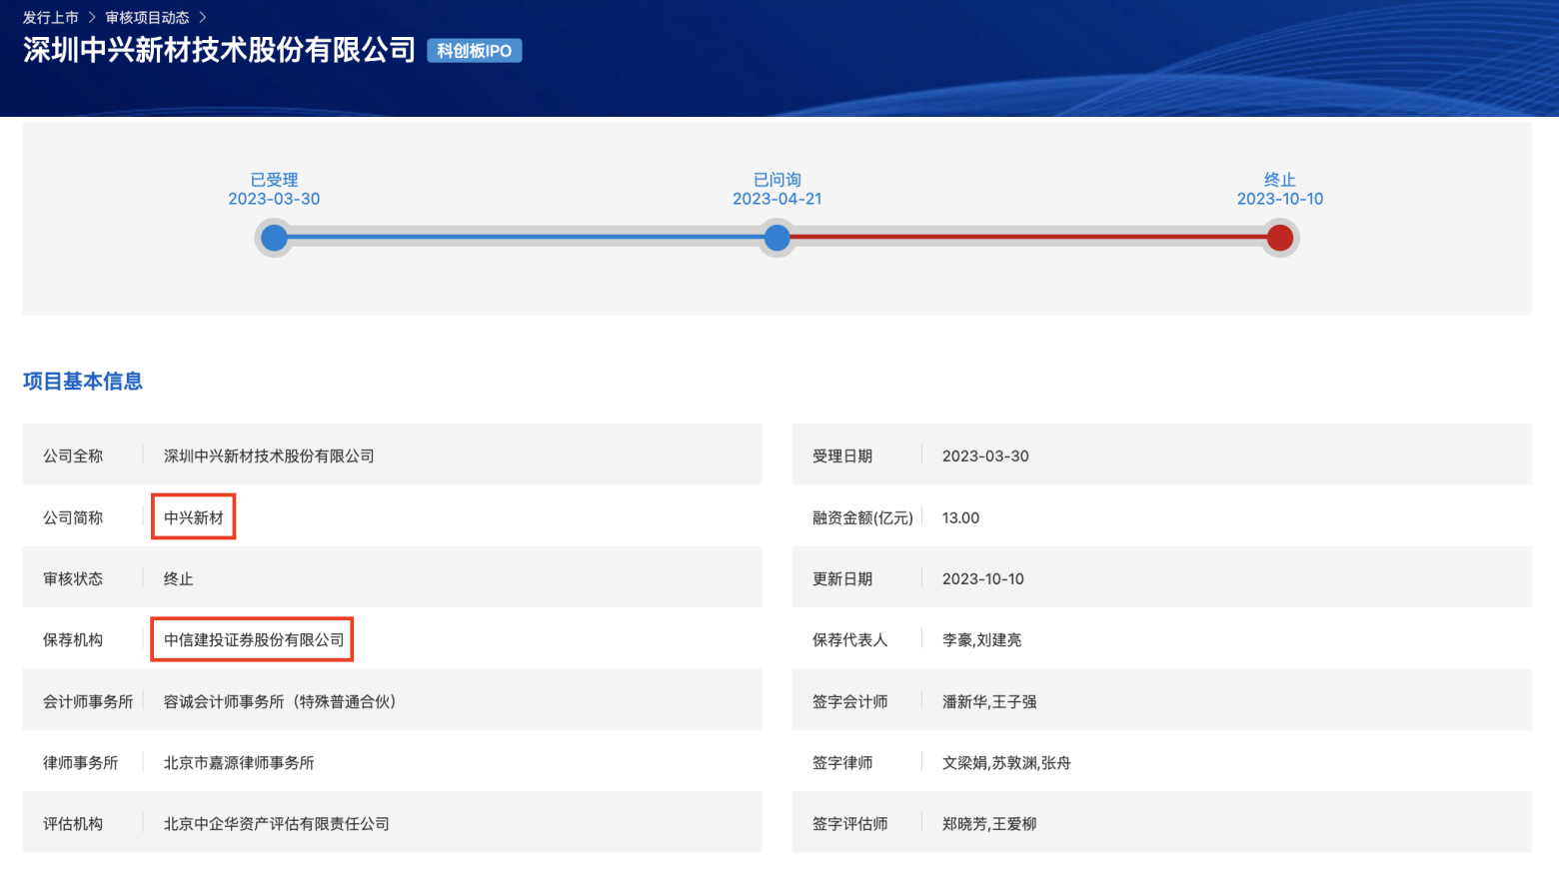The height and width of the screenshot is (885, 1559).
Task: Click the 项目基本信息 section heading
Action: [x=83, y=382]
